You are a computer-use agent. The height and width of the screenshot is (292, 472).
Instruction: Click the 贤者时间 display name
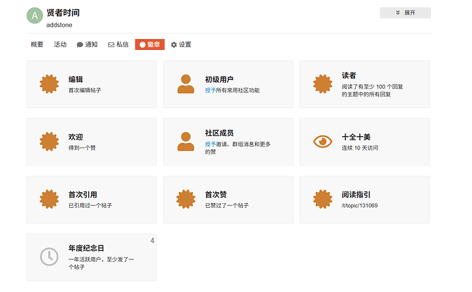(x=63, y=12)
